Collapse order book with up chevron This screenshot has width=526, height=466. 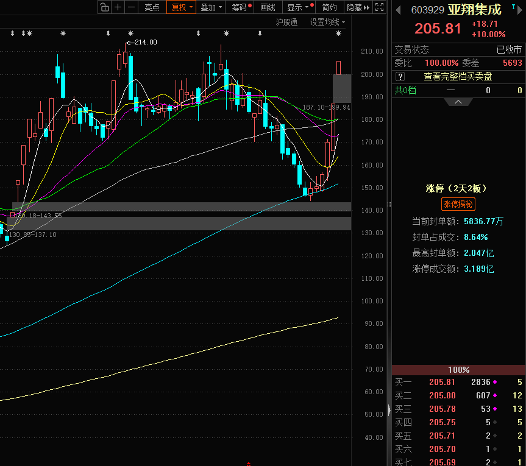click(458, 102)
